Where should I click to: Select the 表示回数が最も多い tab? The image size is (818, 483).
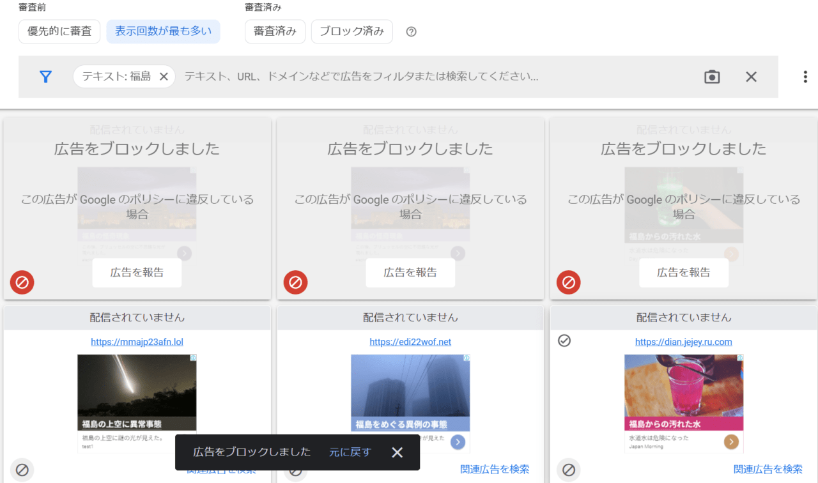(x=163, y=31)
